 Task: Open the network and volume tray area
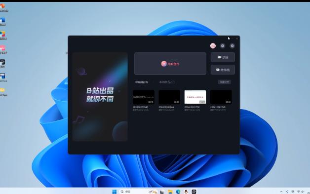301,192
